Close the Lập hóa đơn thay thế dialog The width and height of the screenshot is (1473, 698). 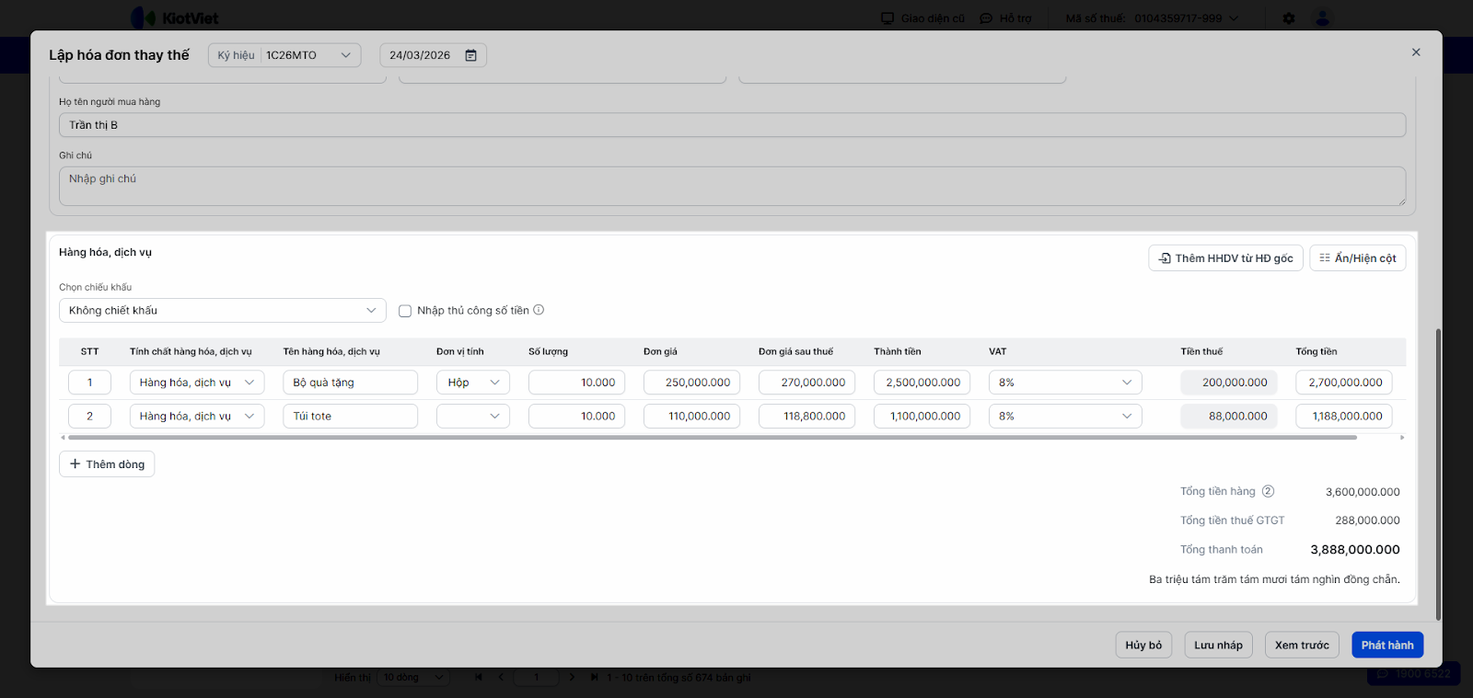click(1416, 52)
